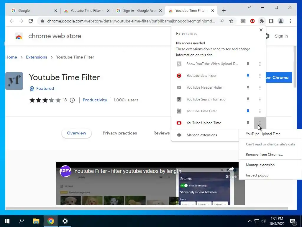This screenshot has height=227, width=302.
Task: Click the rating info icon next to 18
Action: 72,100
